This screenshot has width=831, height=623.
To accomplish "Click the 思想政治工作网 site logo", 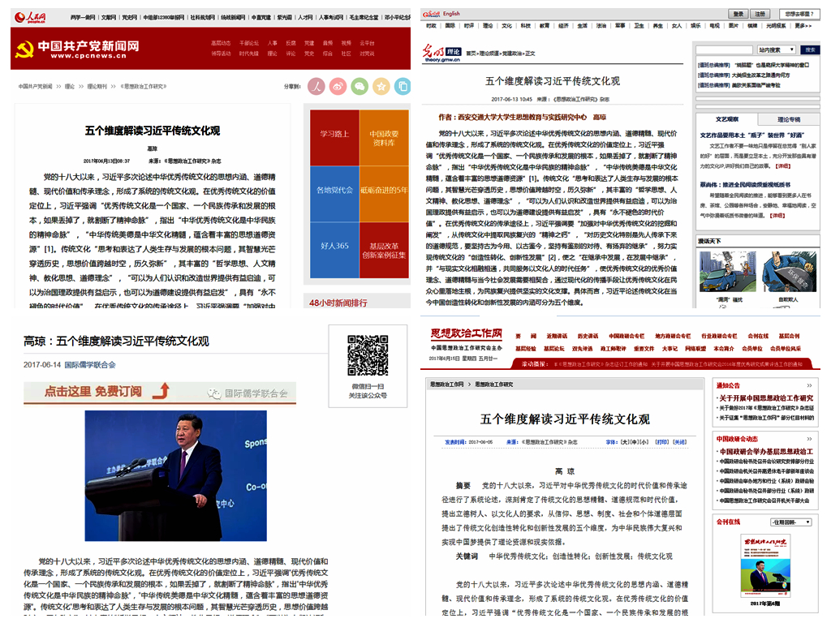I will pyautogui.click(x=466, y=333).
